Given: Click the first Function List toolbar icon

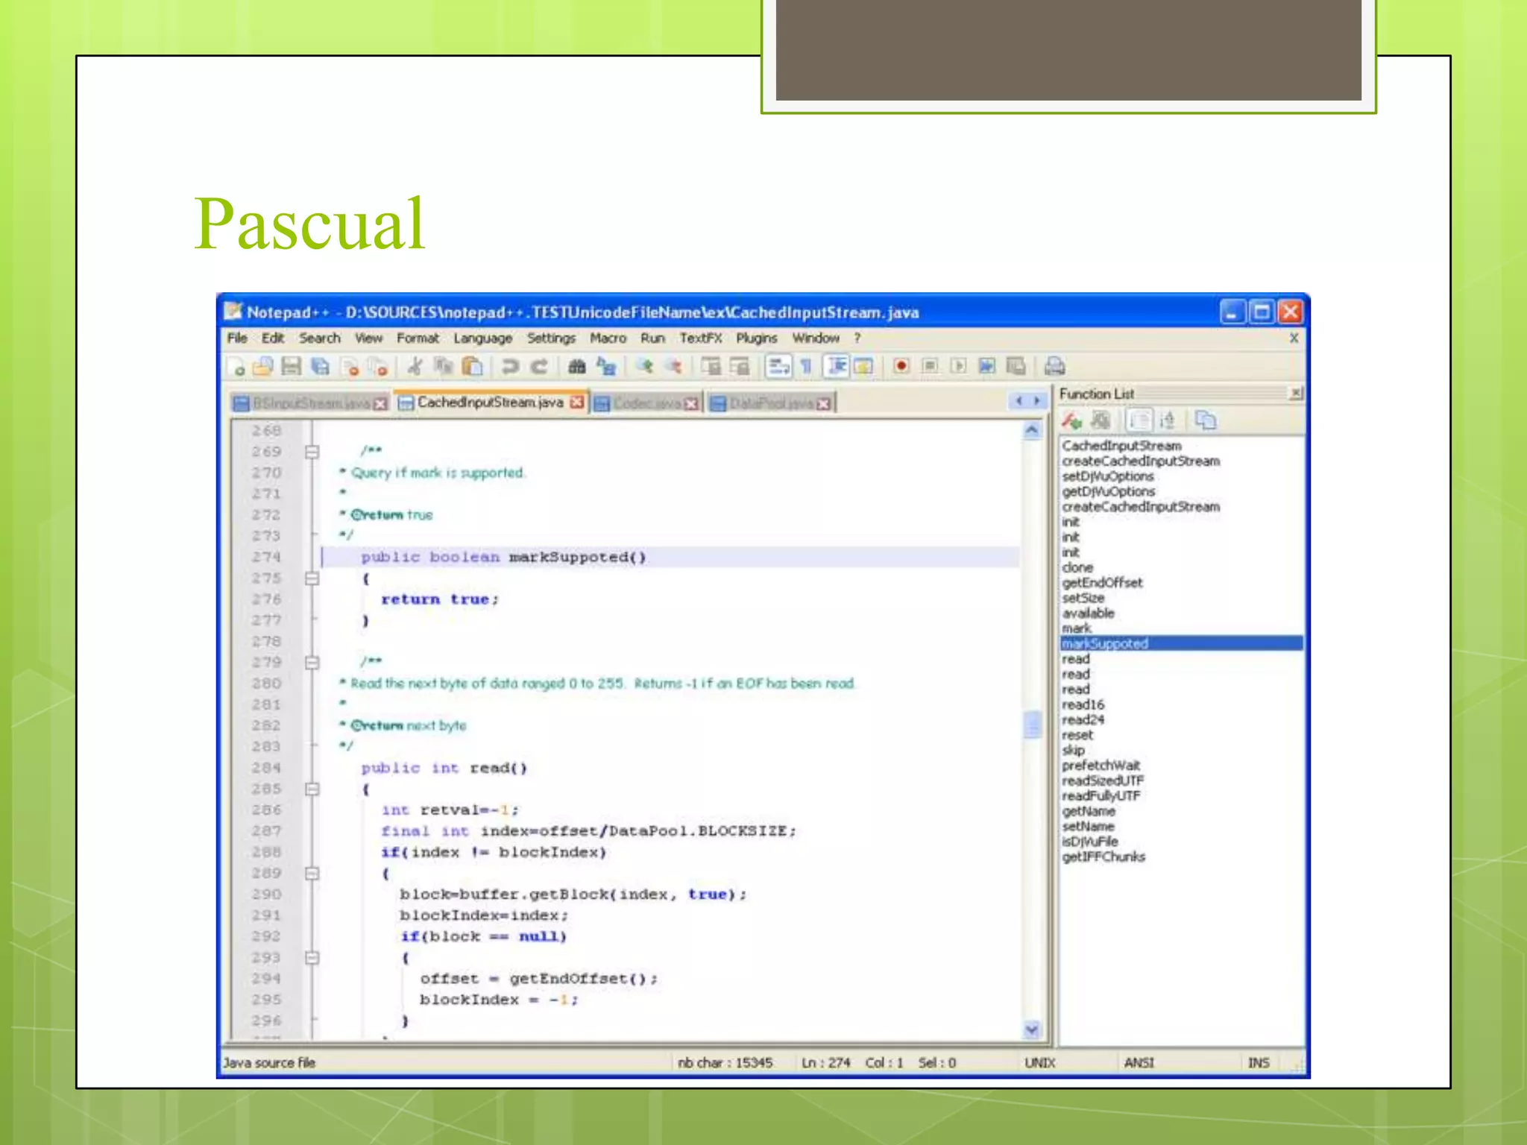Looking at the screenshot, I should 1072,421.
